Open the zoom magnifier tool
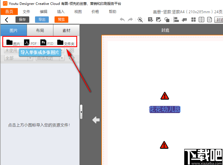Screen dimensions: 223x165 140,20
